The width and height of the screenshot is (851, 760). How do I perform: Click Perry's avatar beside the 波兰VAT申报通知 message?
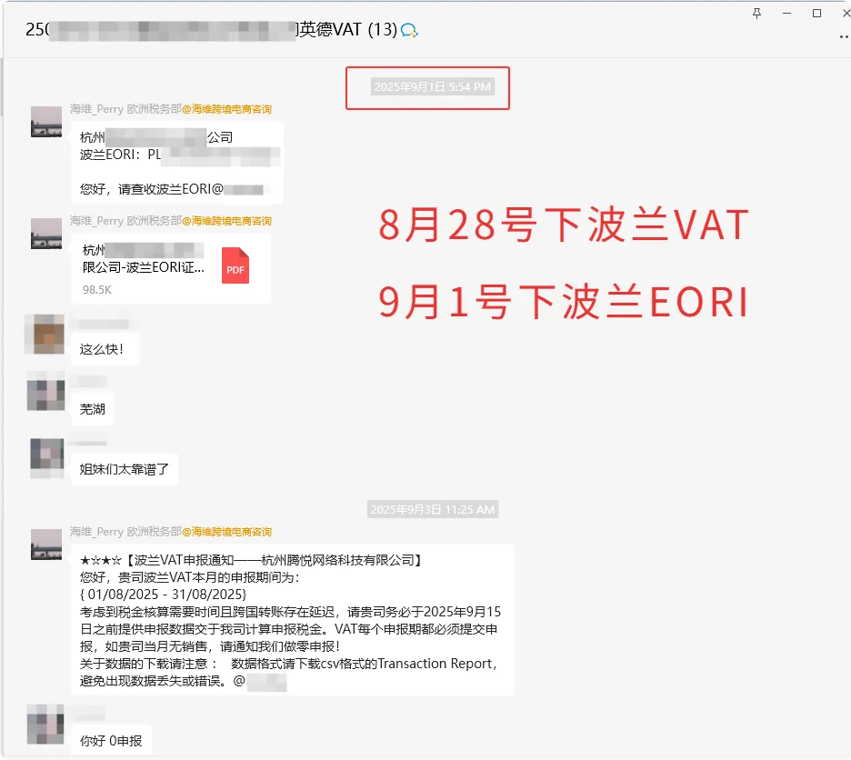pos(46,544)
